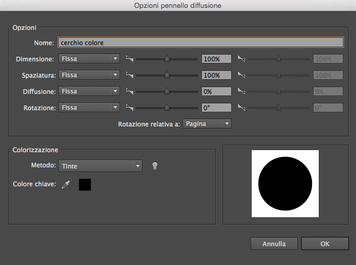Select the Colore chiave eyedropper
356x265 pixels.
pyautogui.click(x=66, y=184)
